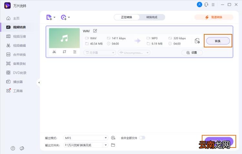Click the 设置 settings button
This screenshot has width=242, height=154.
(x=192, y=53)
